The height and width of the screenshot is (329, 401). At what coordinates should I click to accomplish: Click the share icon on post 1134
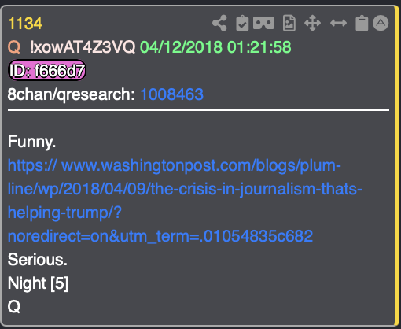tap(219, 23)
